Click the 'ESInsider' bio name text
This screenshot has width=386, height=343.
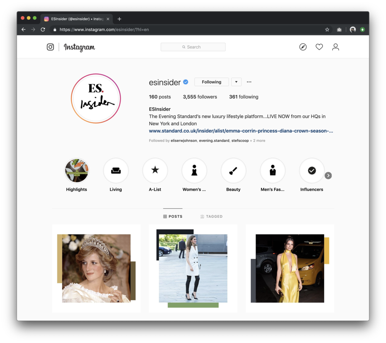pos(160,109)
